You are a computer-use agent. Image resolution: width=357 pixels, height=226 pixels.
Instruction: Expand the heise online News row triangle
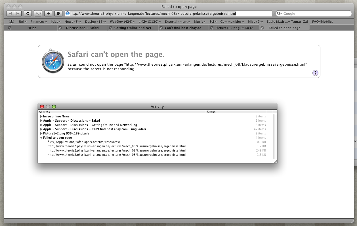click(41, 116)
